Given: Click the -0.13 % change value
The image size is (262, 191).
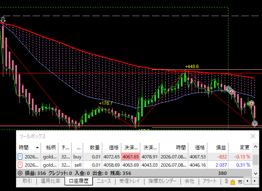Looking at the screenshot, I should [242, 157].
